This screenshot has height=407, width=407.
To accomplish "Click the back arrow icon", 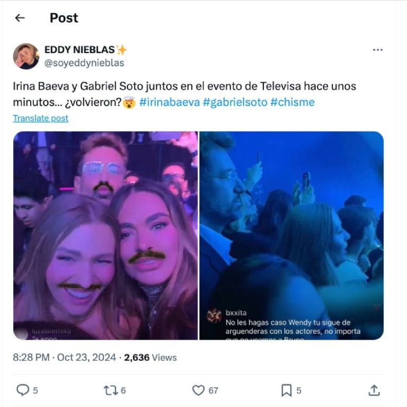I will (20, 18).
